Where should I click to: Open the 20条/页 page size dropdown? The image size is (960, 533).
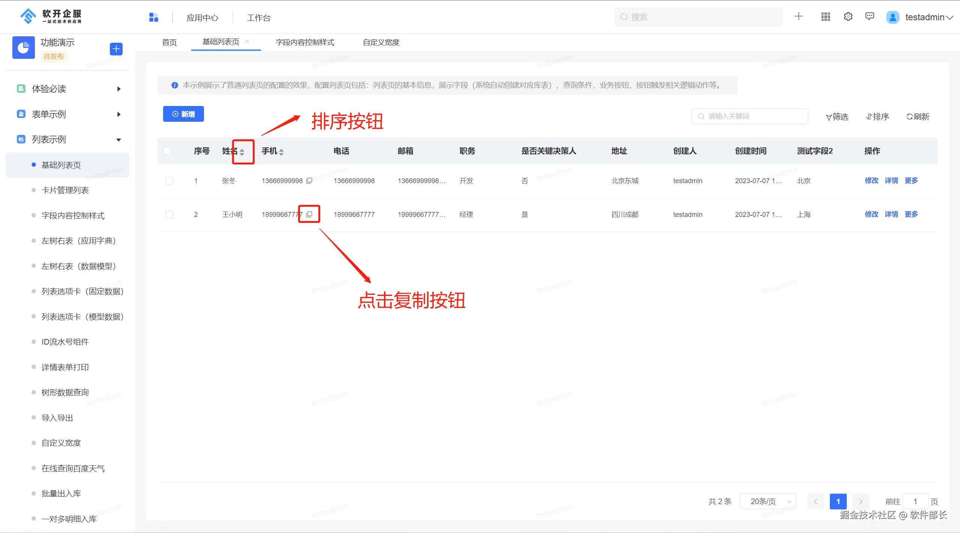[x=767, y=501]
